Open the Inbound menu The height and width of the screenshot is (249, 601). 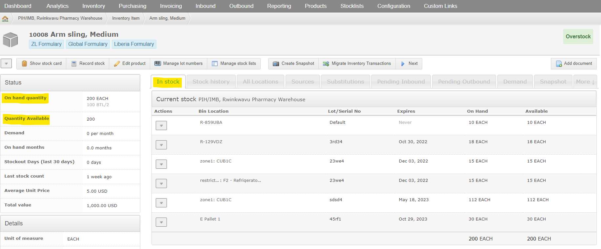[206, 6]
